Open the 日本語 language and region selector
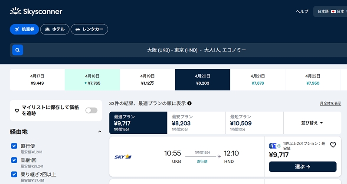Image resolution: width=347 pixels, height=184 pixels. click(330, 11)
